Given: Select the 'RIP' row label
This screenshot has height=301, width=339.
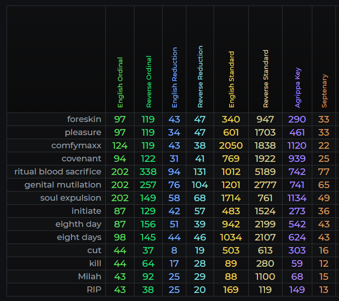Looking at the screenshot, I should click(94, 289).
